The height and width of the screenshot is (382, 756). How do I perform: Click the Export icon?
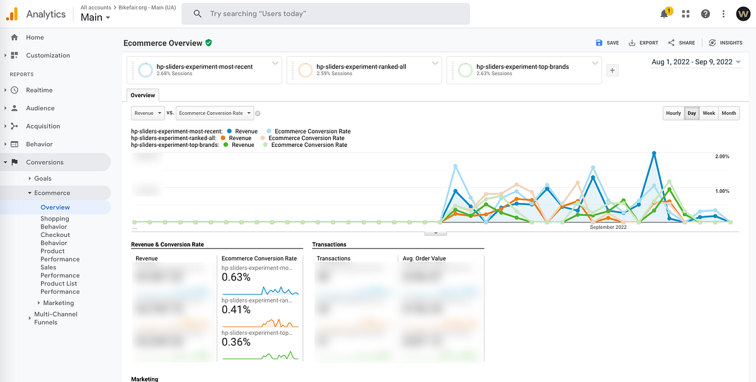click(x=643, y=43)
